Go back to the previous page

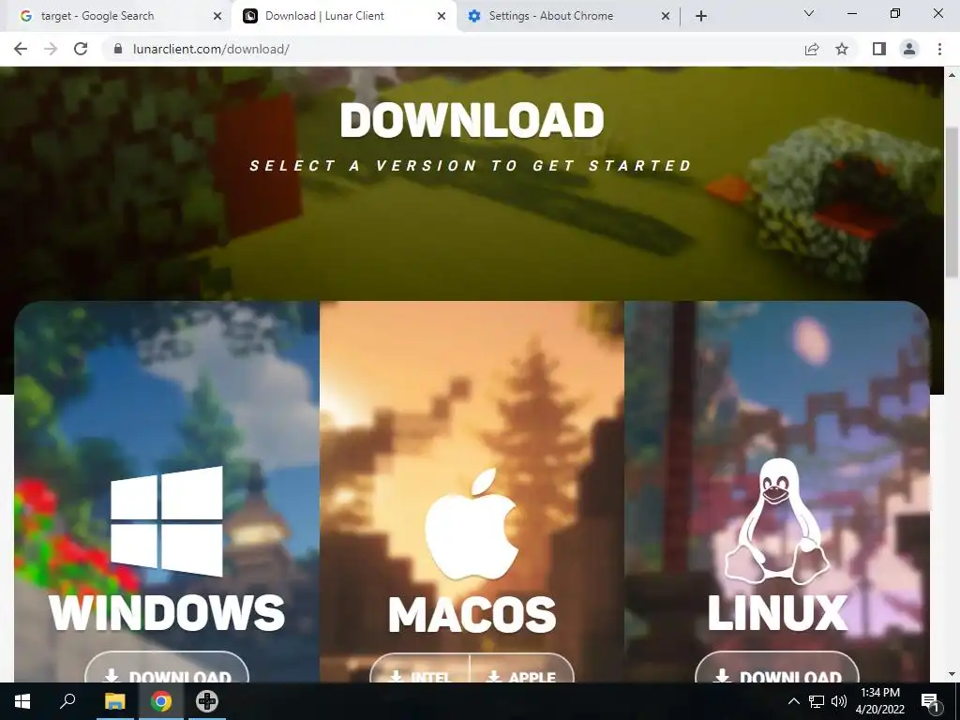(x=21, y=49)
